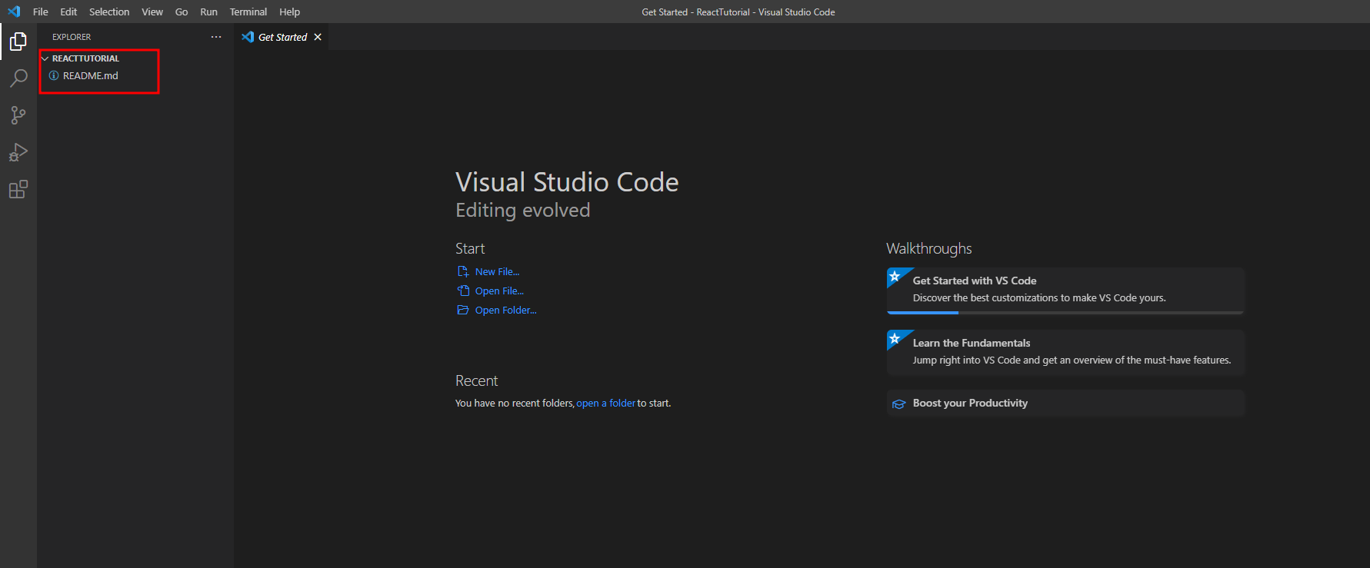Open the View menu
The width and height of the screenshot is (1370, 568).
[152, 12]
